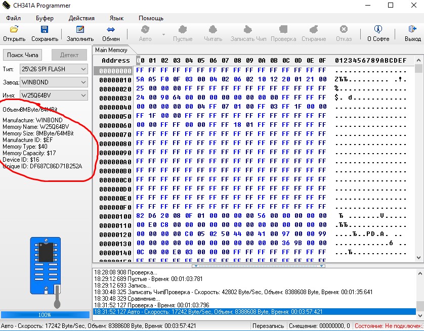
Task: Select highlighted log line 18:31:52 Авто
Action: pyautogui.click(x=254, y=312)
